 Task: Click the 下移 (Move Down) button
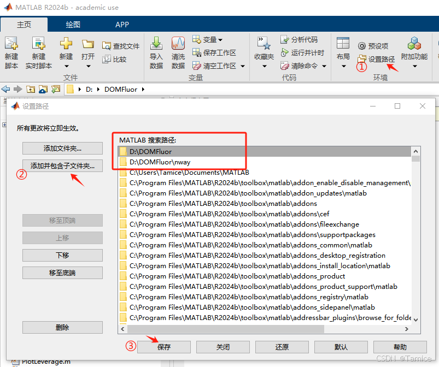click(62, 255)
